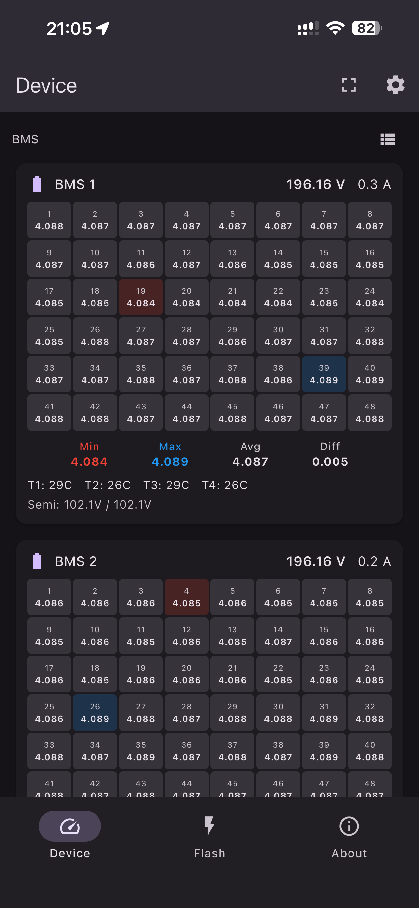Switch BMS to list view icon
The height and width of the screenshot is (908, 419).
pyautogui.click(x=387, y=139)
